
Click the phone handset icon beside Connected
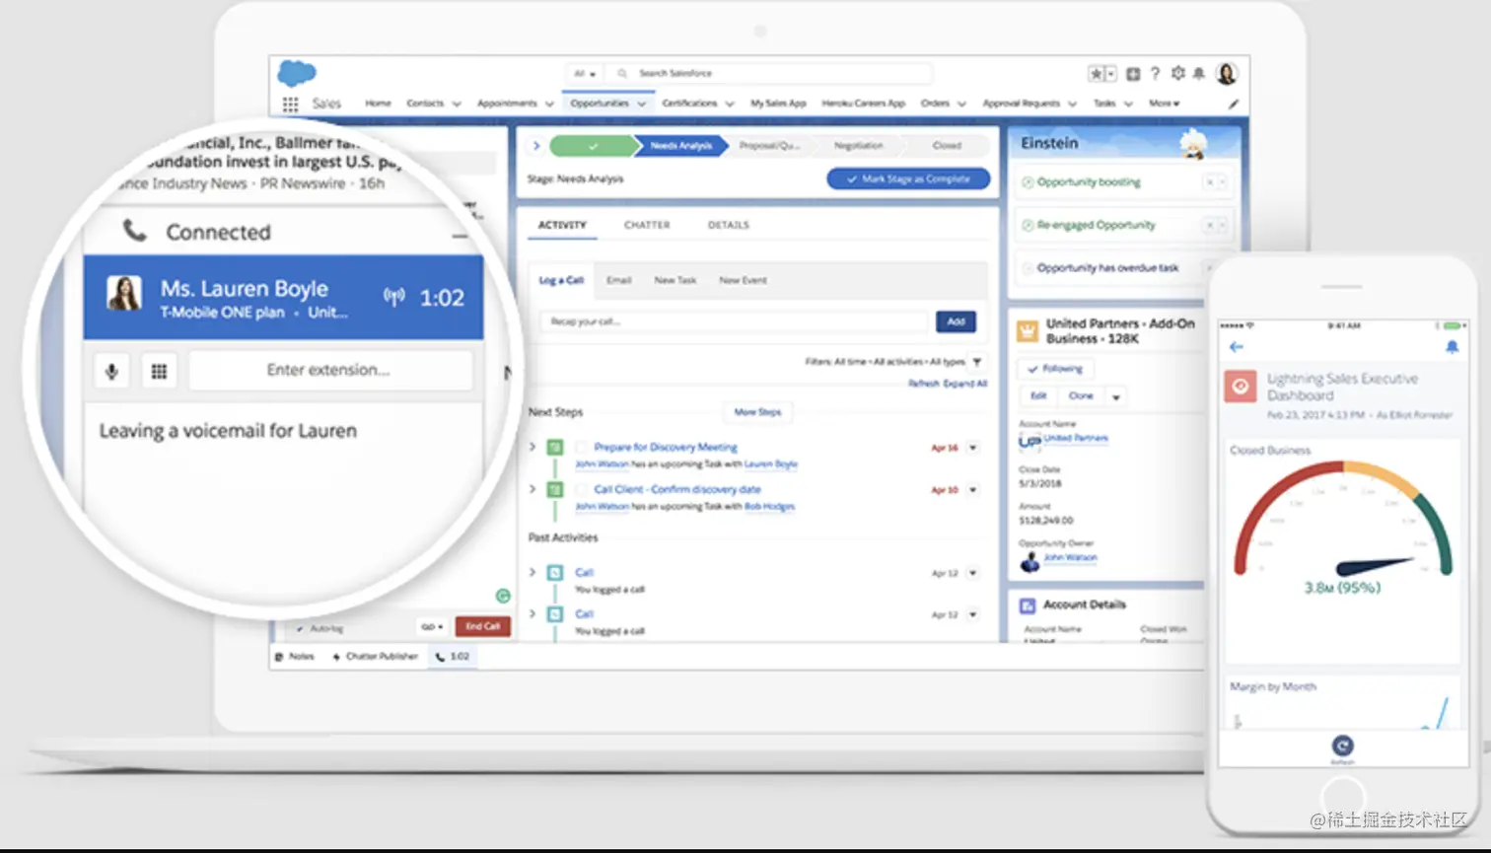tap(134, 231)
